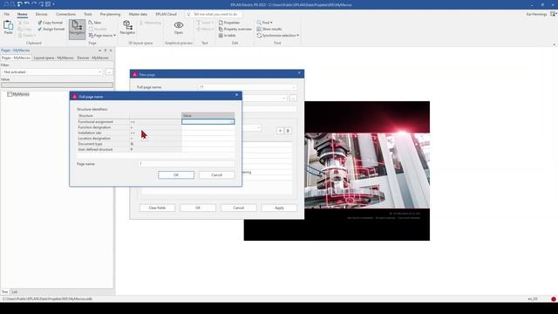The width and height of the screenshot is (558, 314).
Task: Close the New page dialog
Action: click(x=299, y=72)
